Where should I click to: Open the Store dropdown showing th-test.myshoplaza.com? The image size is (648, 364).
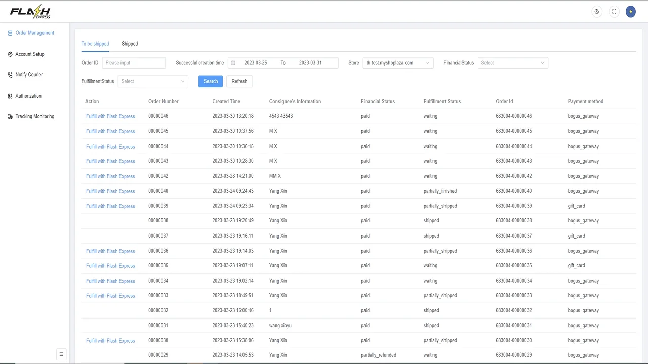point(397,62)
